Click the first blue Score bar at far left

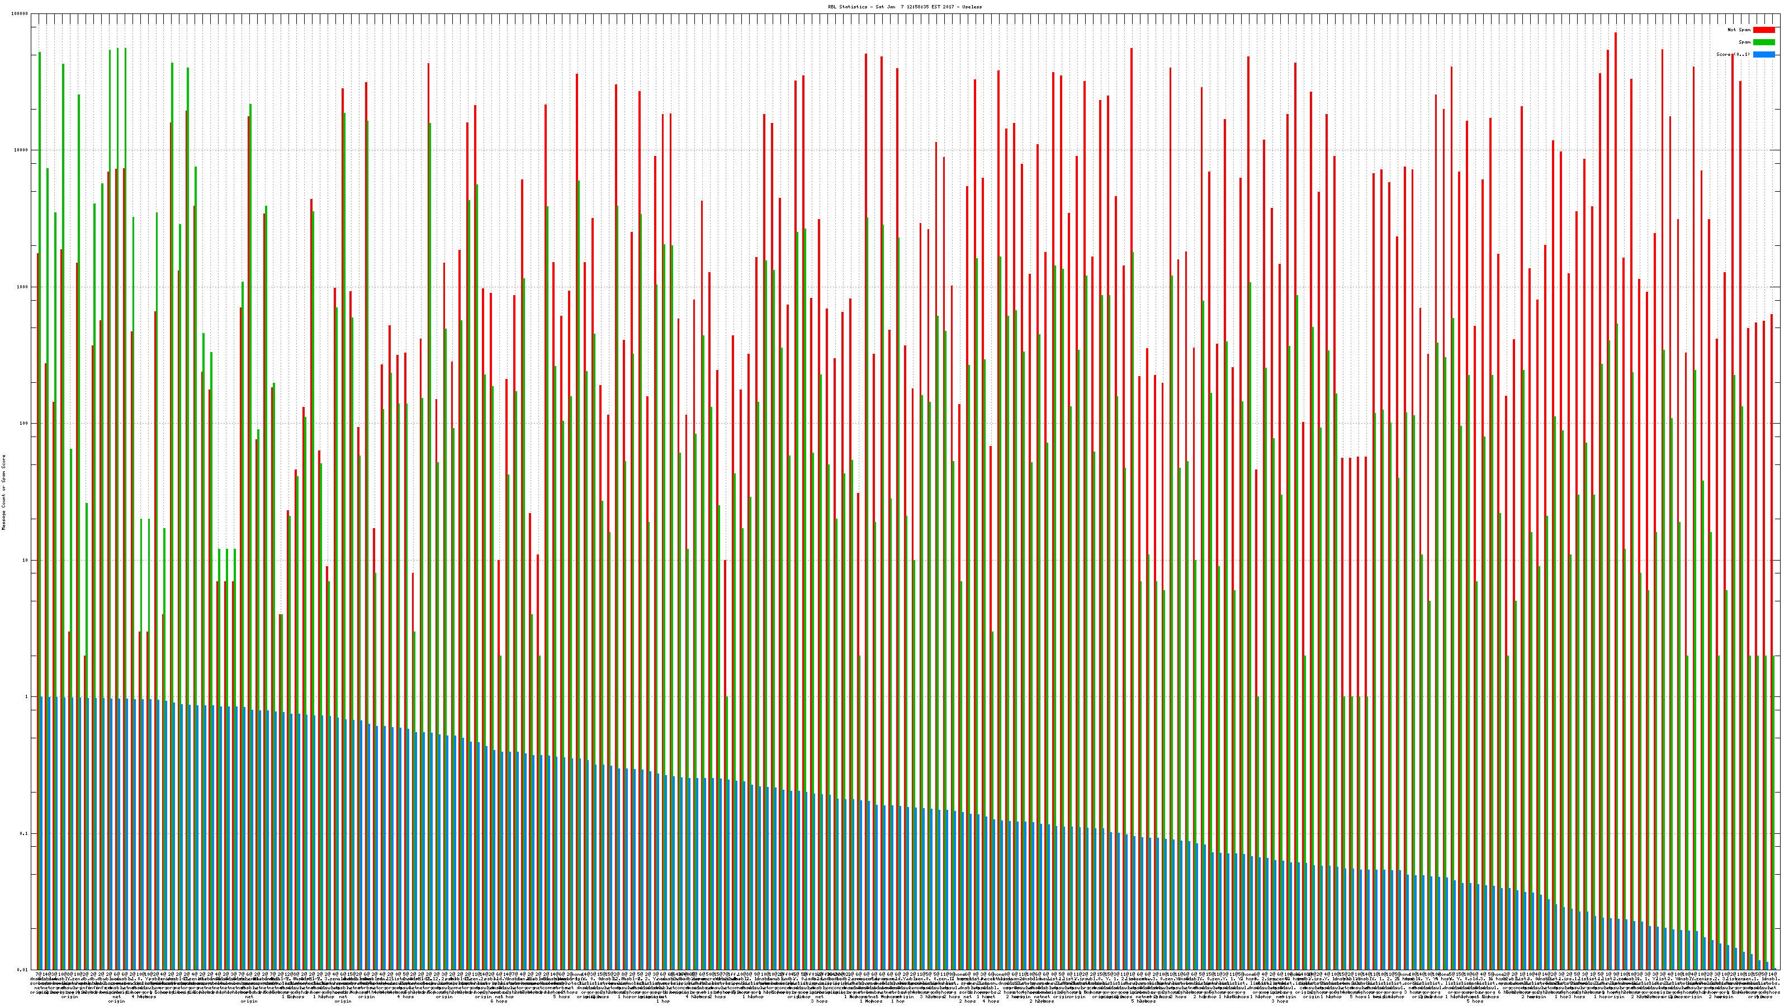point(42,833)
